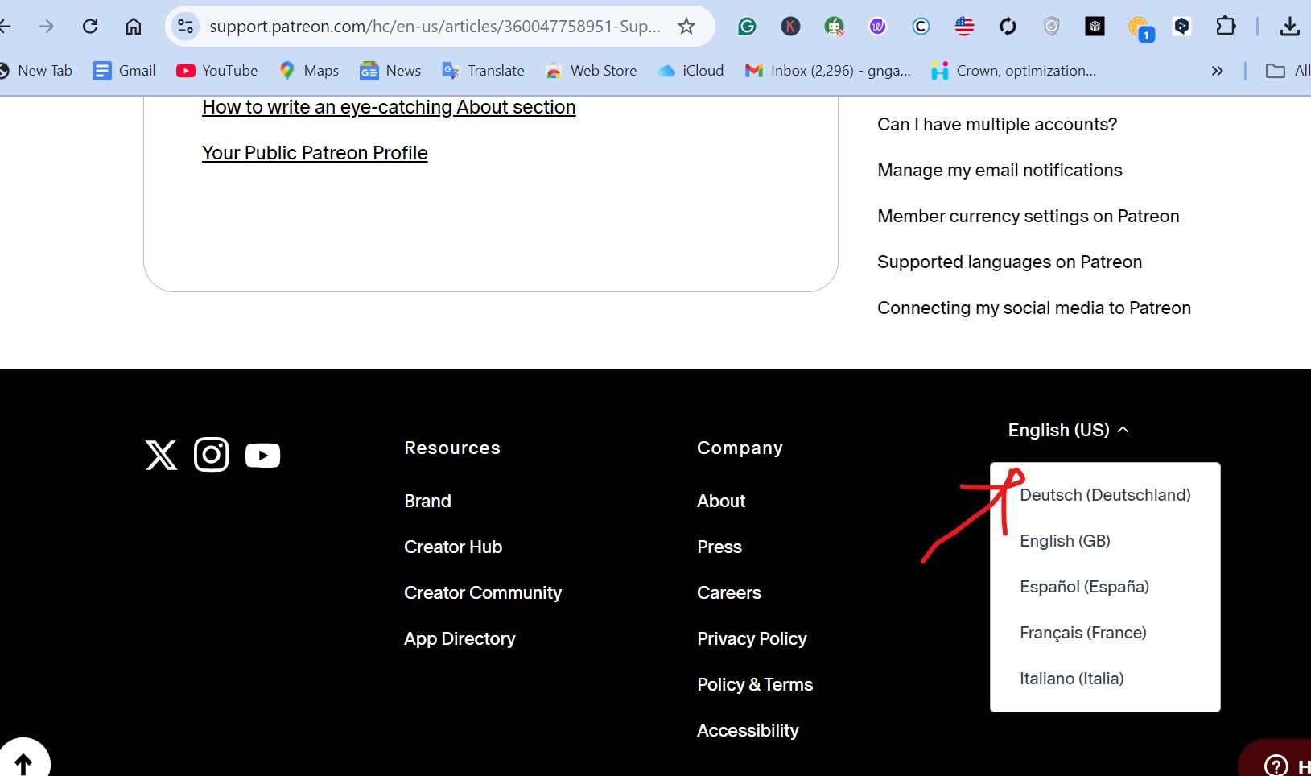The height and width of the screenshot is (776, 1311).
Task: Open Patreon's X (Twitter) social icon
Action: [161, 455]
